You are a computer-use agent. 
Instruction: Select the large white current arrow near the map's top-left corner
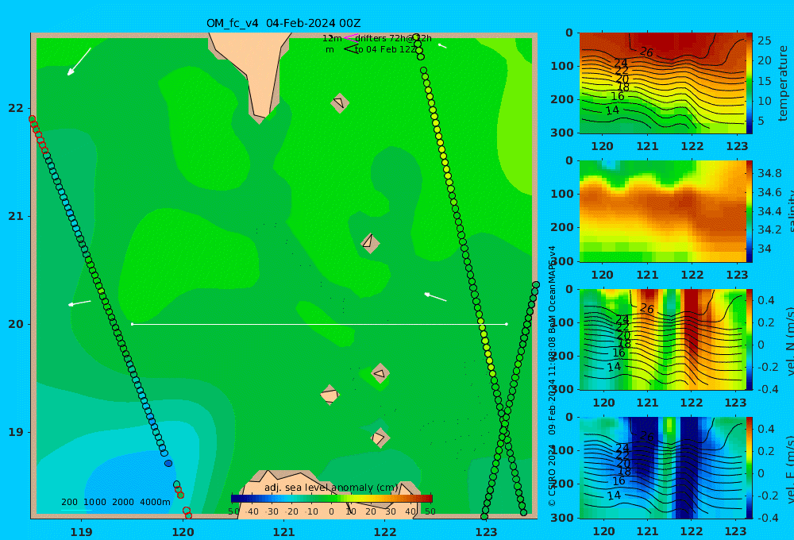(79, 62)
